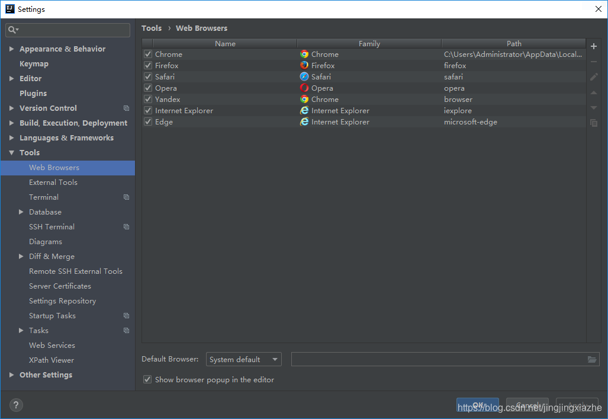Click the IntelliJ logo in title bar

click(x=9, y=9)
